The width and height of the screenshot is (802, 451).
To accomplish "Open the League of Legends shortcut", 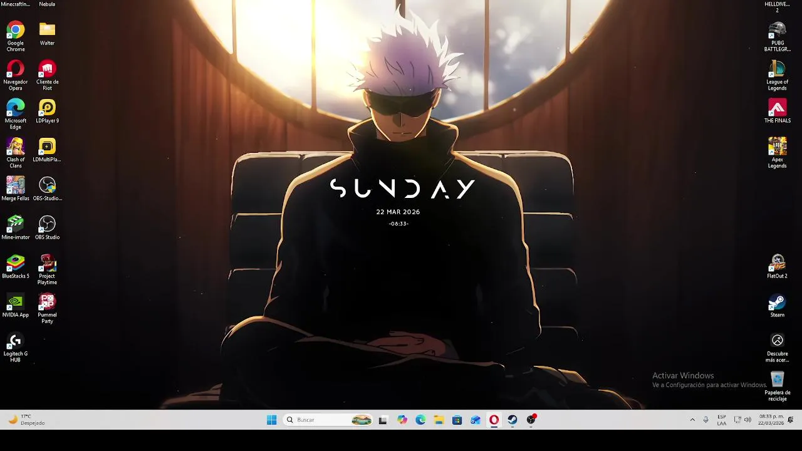I will pyautogui.click(x=777, y=75).
